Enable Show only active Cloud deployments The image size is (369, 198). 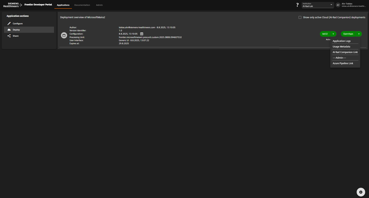coord(300,17)
